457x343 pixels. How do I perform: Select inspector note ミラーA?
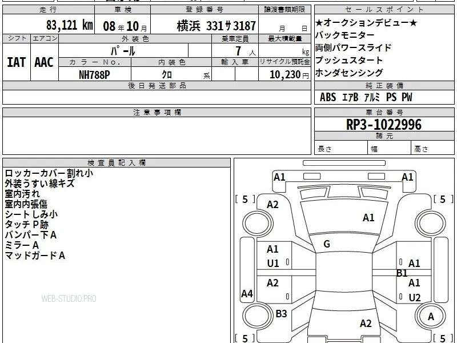tap(22, 245)
